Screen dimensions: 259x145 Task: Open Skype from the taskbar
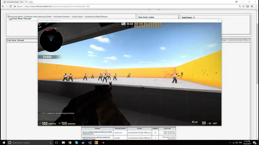coord(76,142)
